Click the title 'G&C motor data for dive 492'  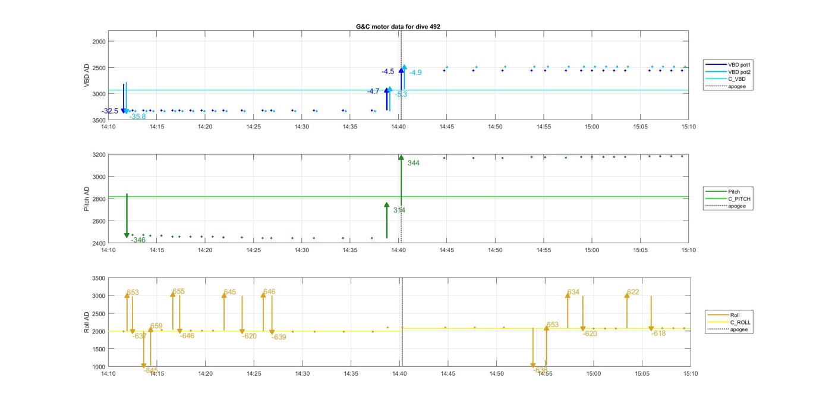coord(398,27)
